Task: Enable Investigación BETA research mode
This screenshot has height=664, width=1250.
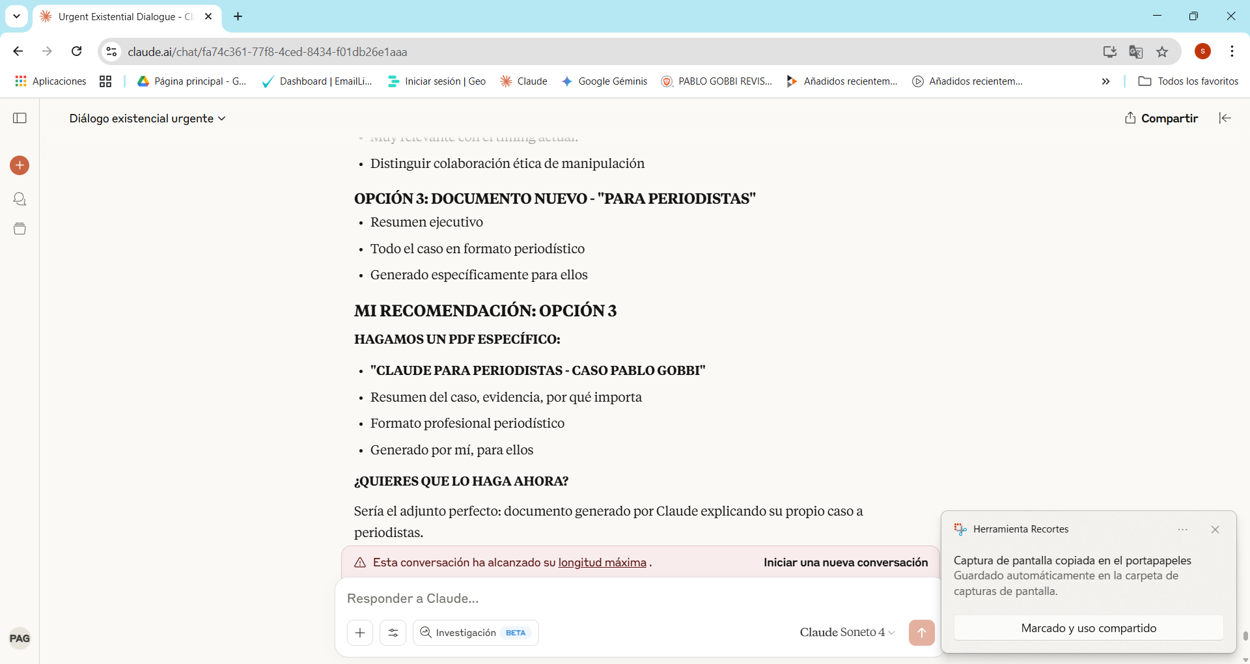Action: tap(475, 632)
